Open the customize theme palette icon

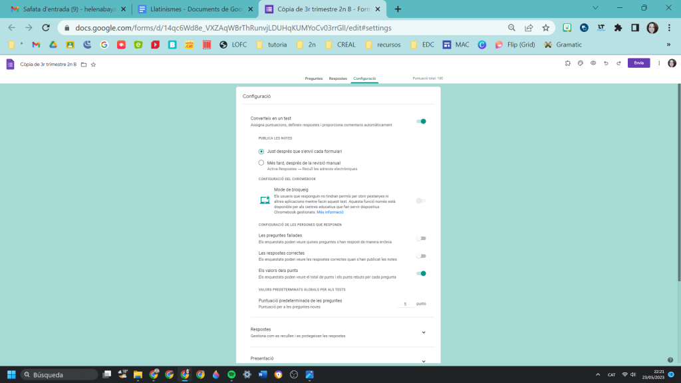[580, 63]
